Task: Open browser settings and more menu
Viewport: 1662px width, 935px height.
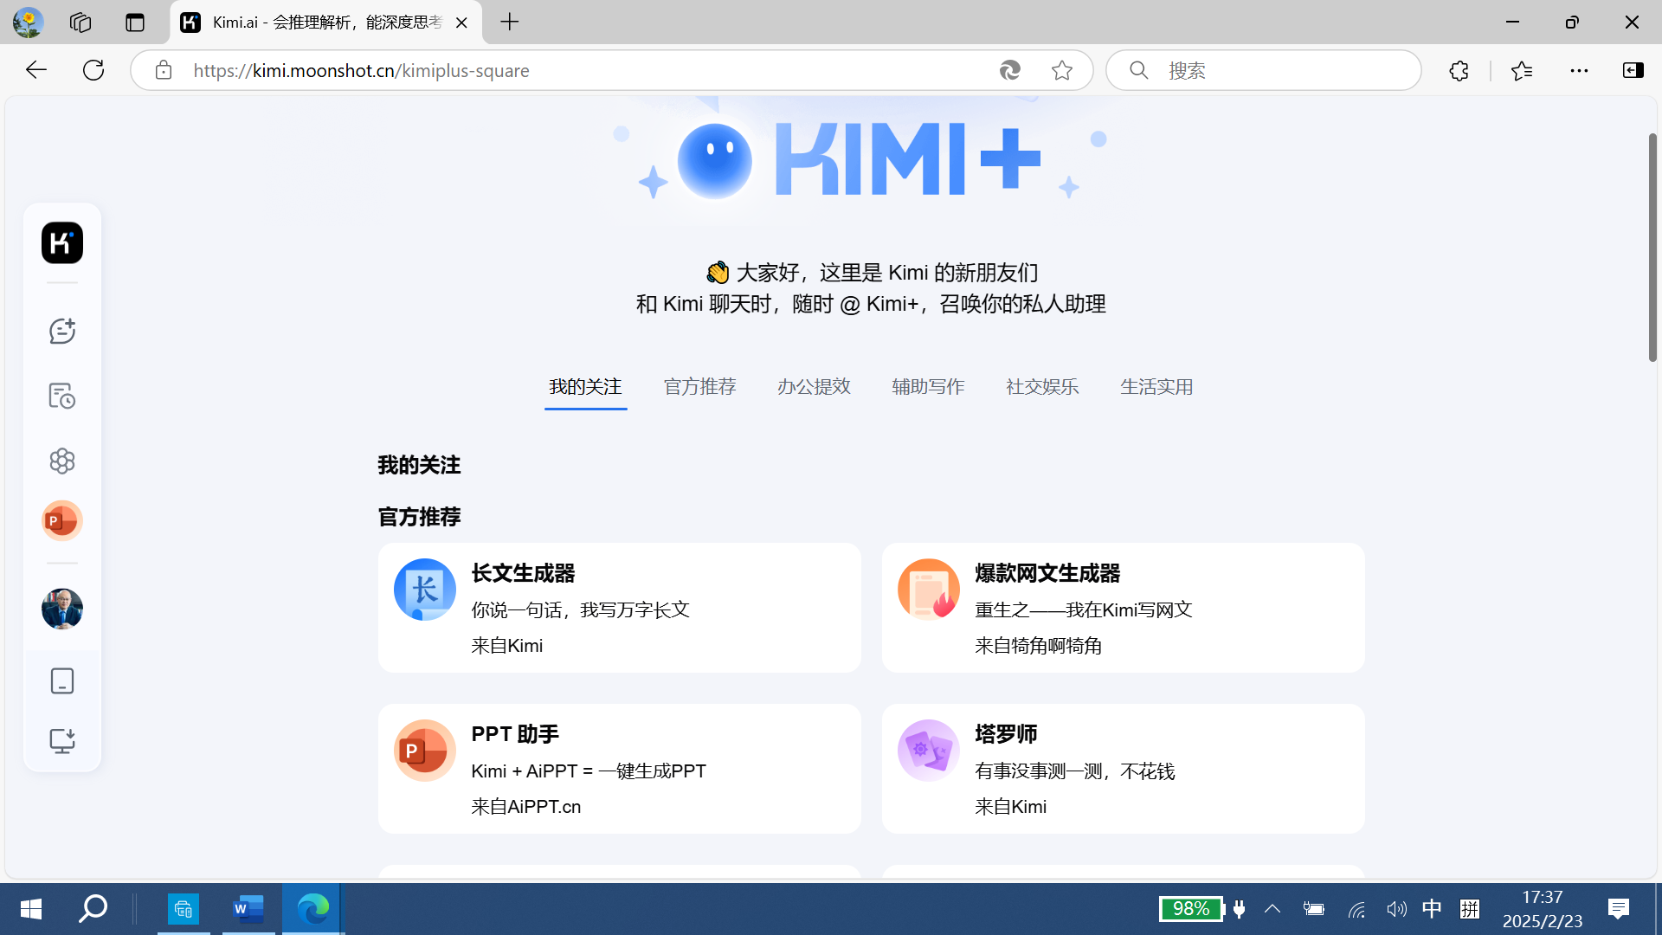Action: [x=1579, y=70]
